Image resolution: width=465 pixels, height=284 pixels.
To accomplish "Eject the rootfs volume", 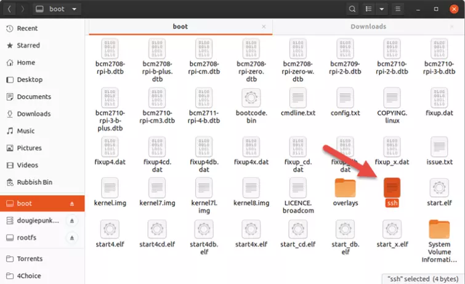I will (72, 238).
